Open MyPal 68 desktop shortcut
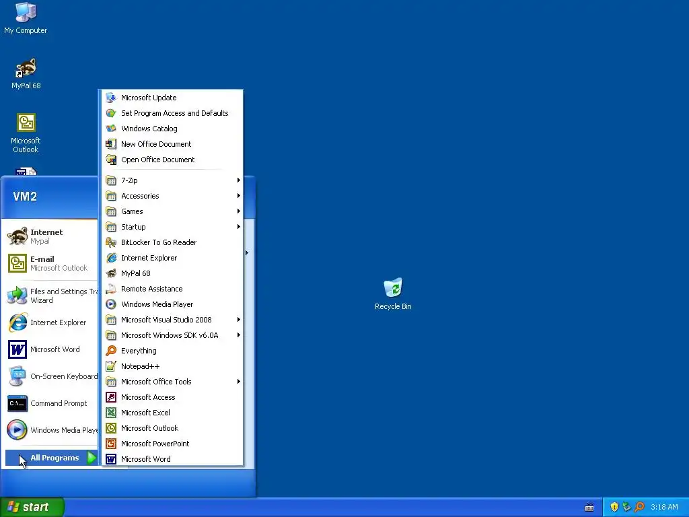Viewport: 689px width, 517px height. (x=26, y=74)
